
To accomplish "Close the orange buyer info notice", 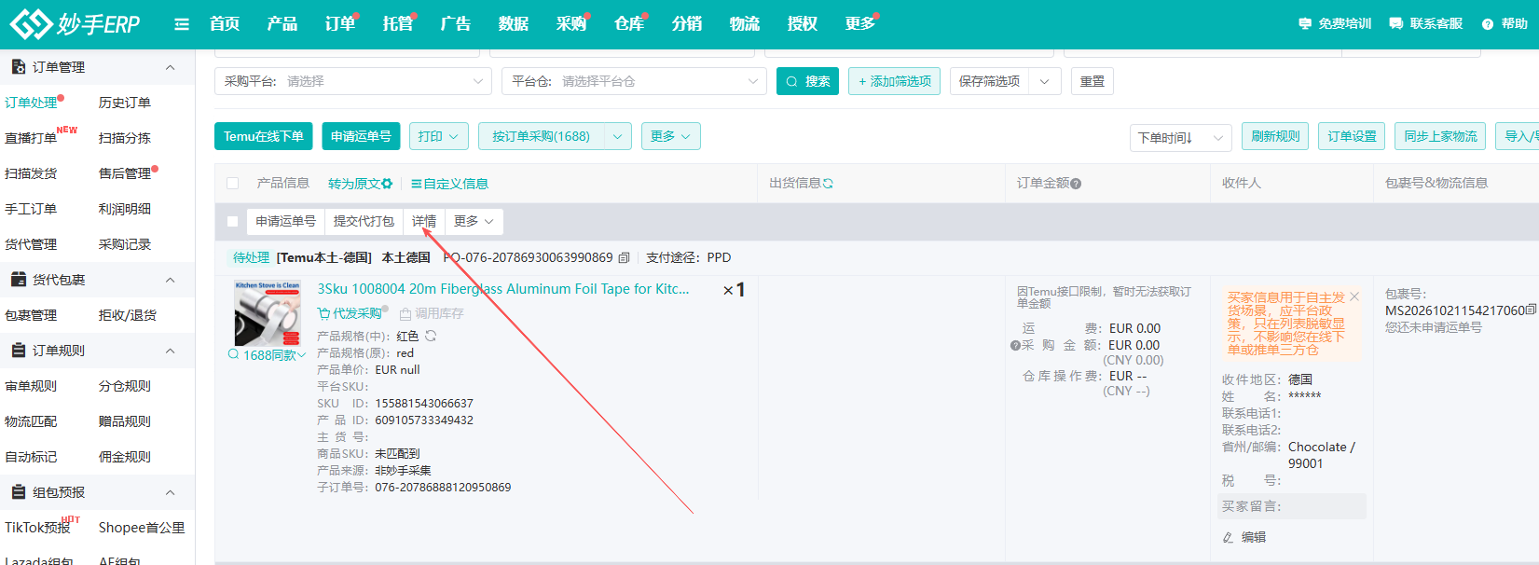I will pos(1354,296).
